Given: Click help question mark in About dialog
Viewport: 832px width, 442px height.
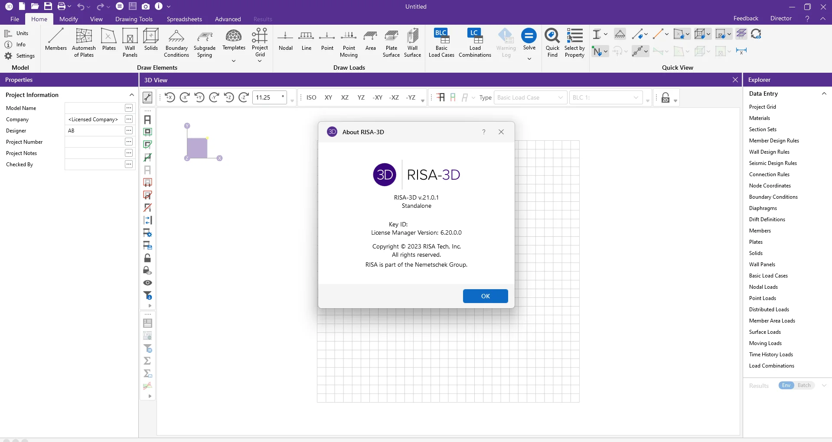Looking at the screenshot, I should [484, 132].
